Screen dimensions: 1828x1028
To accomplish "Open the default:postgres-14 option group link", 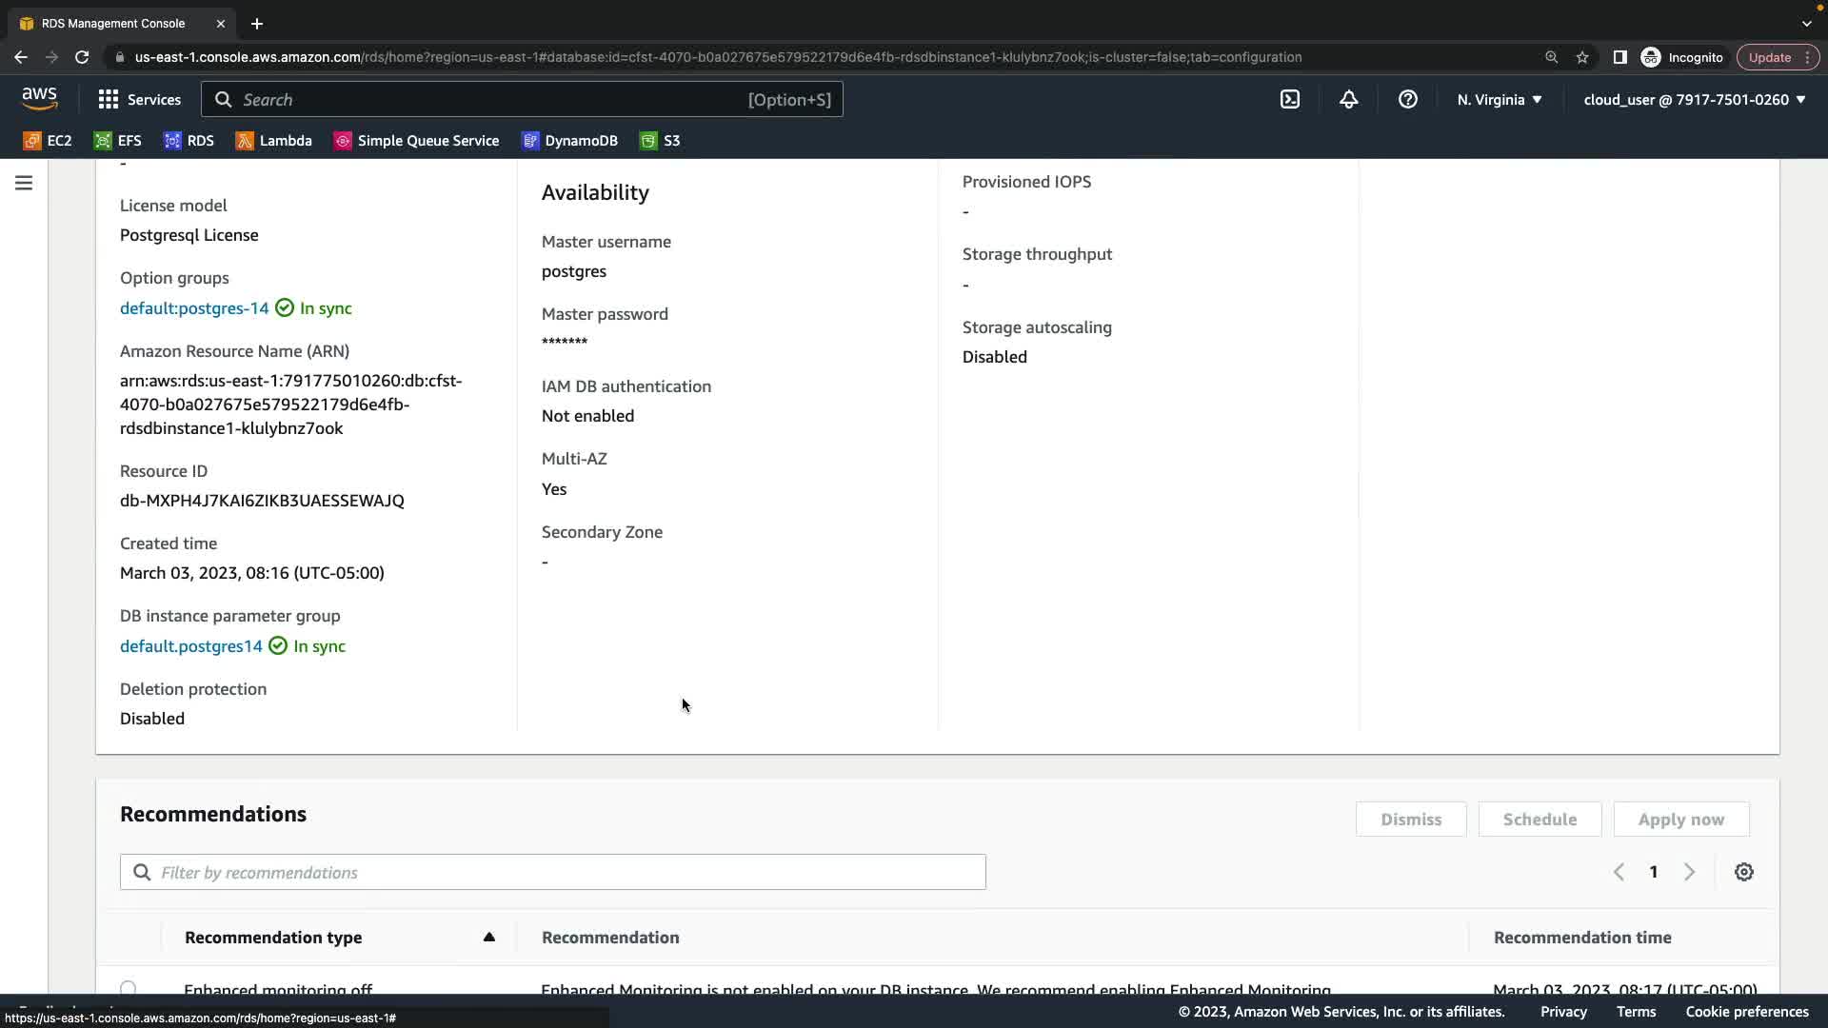I will [194, 307].
